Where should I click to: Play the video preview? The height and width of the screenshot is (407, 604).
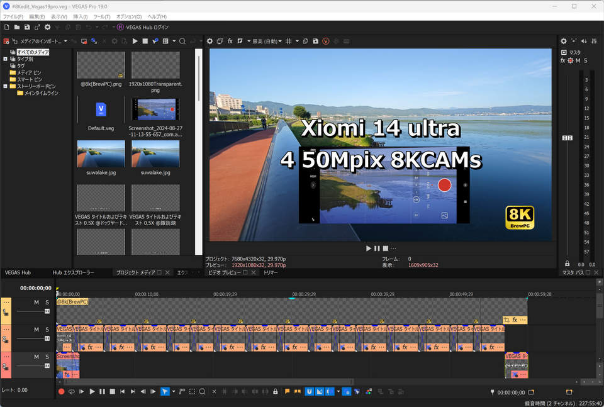click(369, 248)
